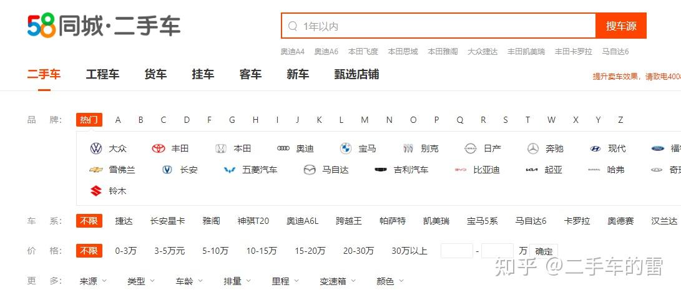Select the Volkswagen 大众 brand logo
This screenshot has width=681, height=295.
[x=96, y=149]
